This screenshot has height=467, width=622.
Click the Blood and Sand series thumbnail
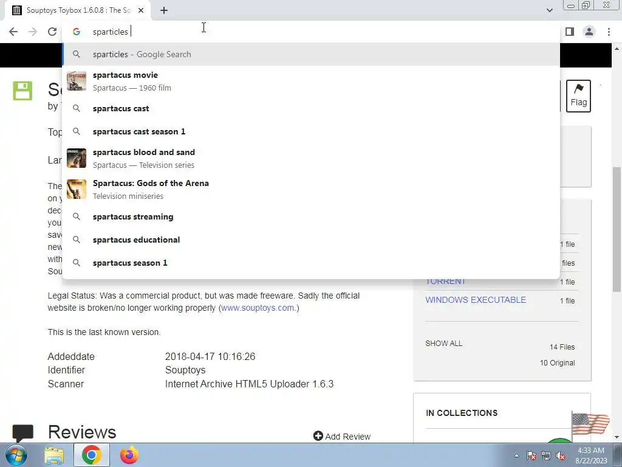tap(76, 158)
